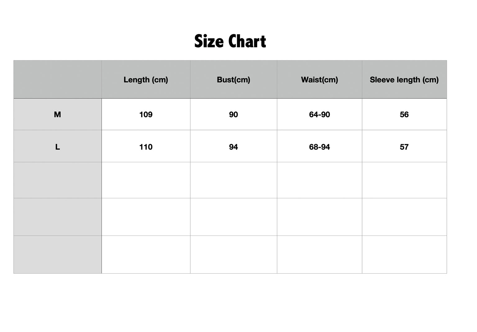Select the empty cell directly below L
Viewport: 477px width, 332px height.
[57, 180]
